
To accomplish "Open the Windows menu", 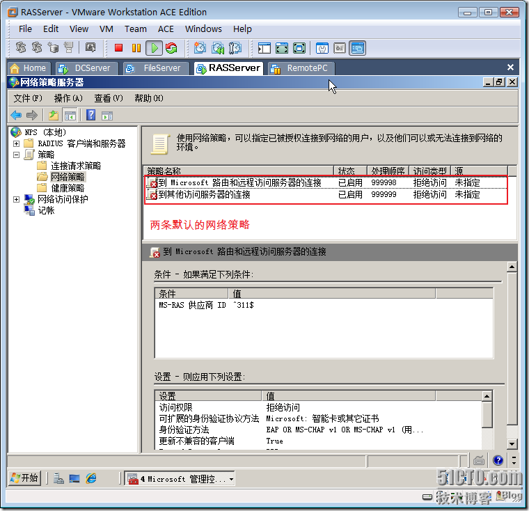I will click(203, 29).
